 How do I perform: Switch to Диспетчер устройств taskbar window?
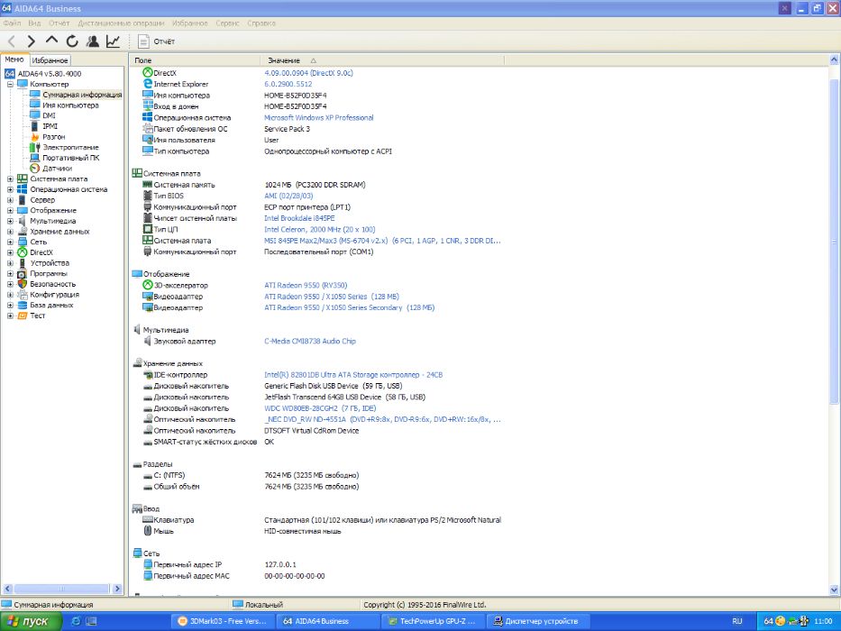(537, 621)
